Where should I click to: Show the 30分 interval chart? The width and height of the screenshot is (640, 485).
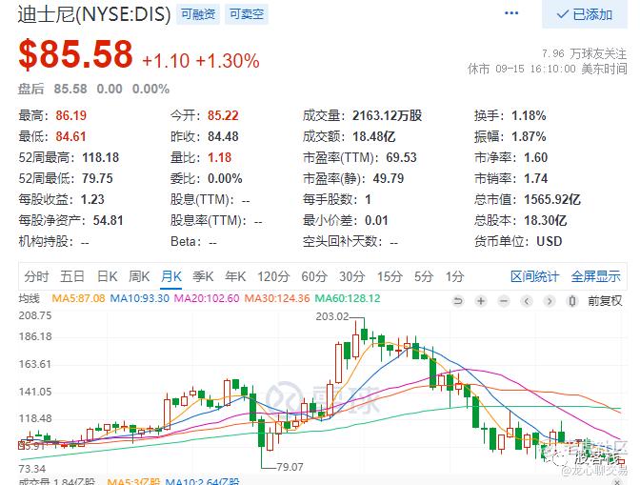coord(351,276)
